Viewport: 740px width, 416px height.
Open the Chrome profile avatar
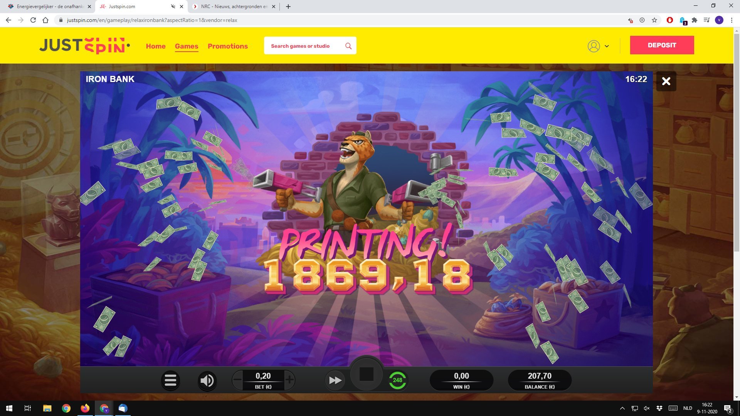[x=719, y=20]
